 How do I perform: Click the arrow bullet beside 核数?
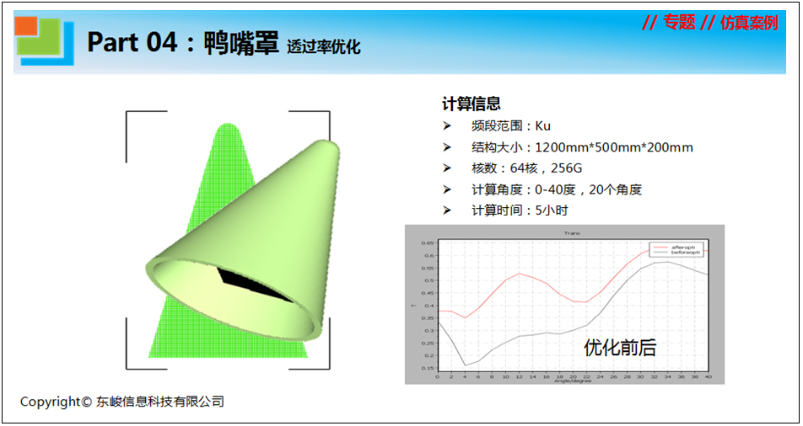[x=447, y=168]
